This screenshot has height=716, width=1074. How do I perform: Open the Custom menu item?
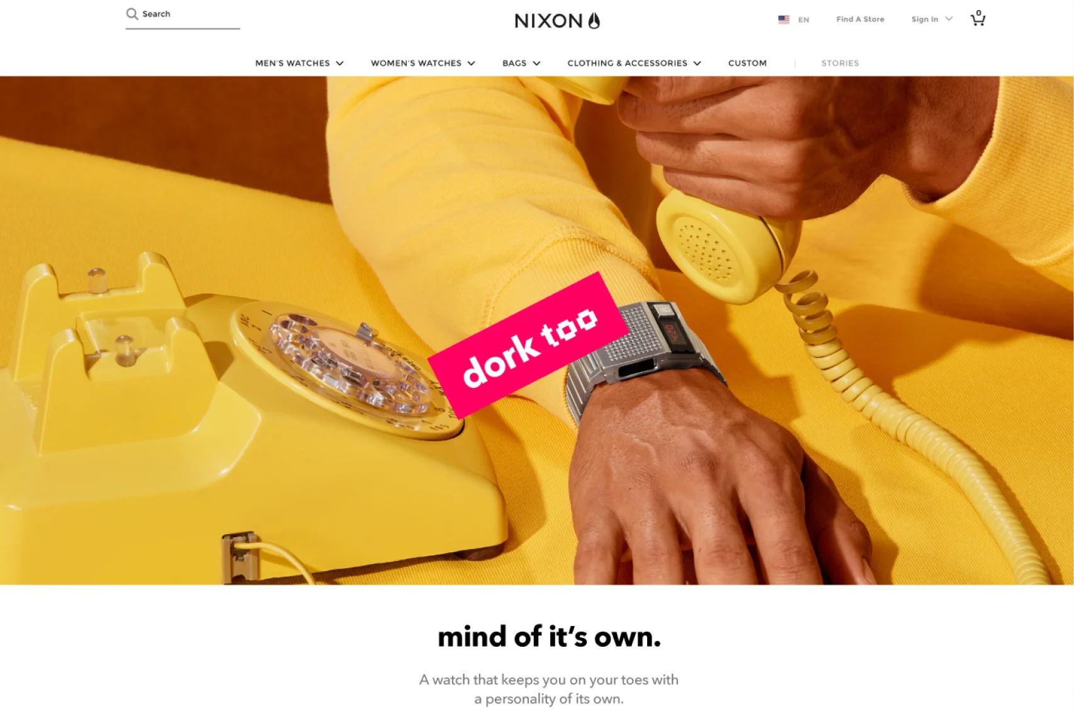(747, 63)
